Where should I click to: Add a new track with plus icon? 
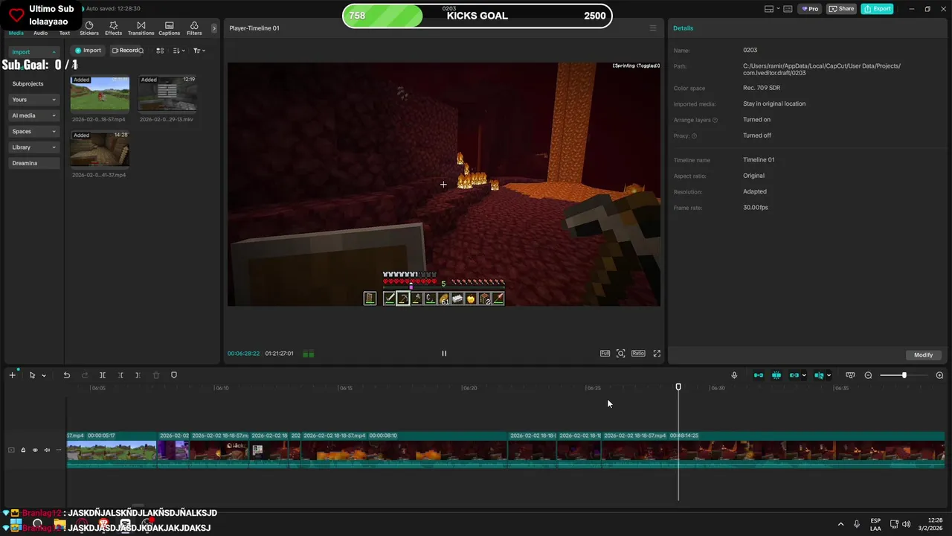12,375
